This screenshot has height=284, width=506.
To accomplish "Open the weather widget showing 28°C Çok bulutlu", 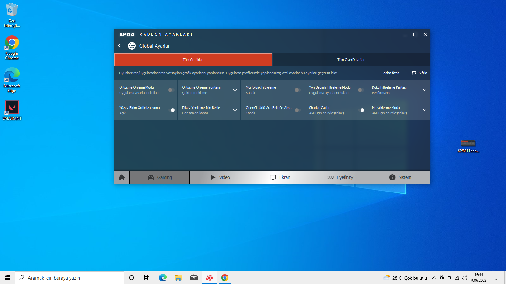I will point(405,278).
